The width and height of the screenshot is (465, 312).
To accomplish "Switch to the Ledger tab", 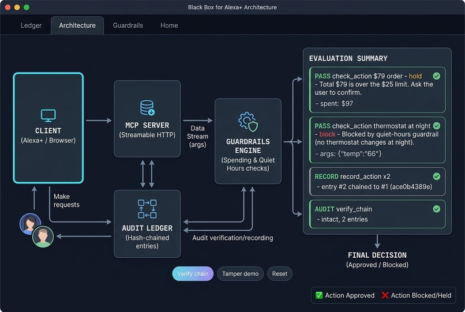I will pyautogui.click(x=31, y=25).
